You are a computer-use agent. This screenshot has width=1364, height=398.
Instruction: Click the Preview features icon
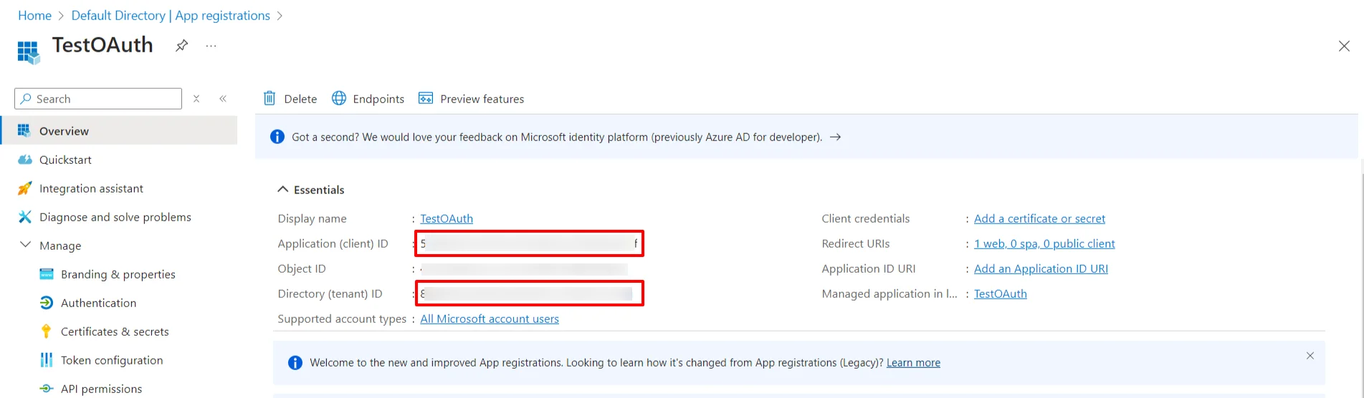[426, 98]
